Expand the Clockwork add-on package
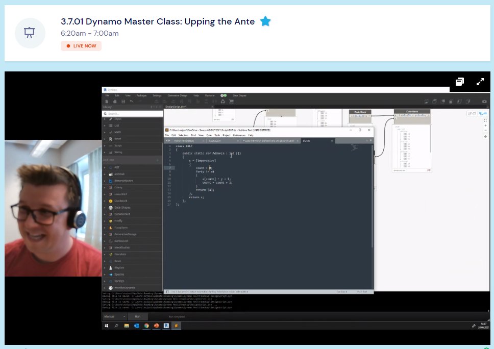Viewport: 494px width, 349px height. (x=133, y=201)
